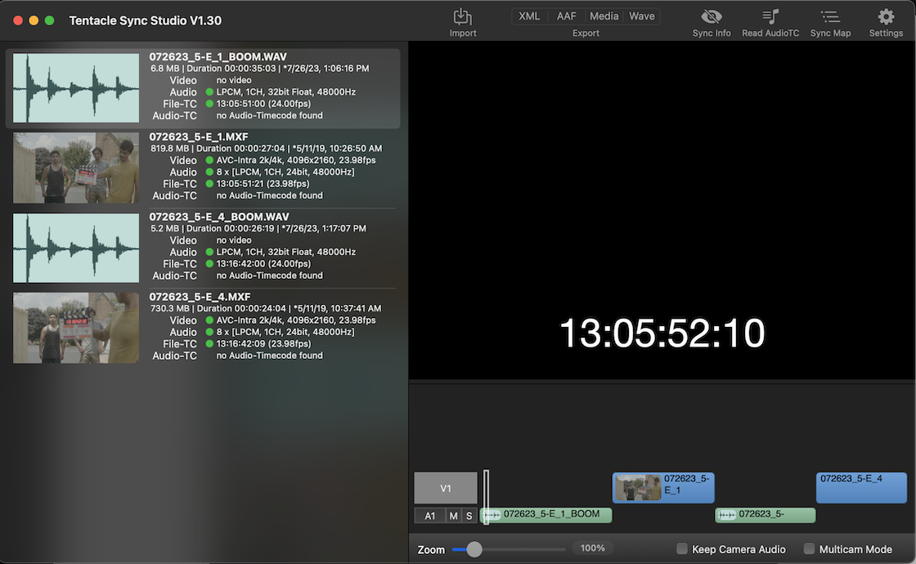916x564 pixels.
Task: Select file name 072623_5-E_1_BOOM.WAV
Action: click(218, 56)
